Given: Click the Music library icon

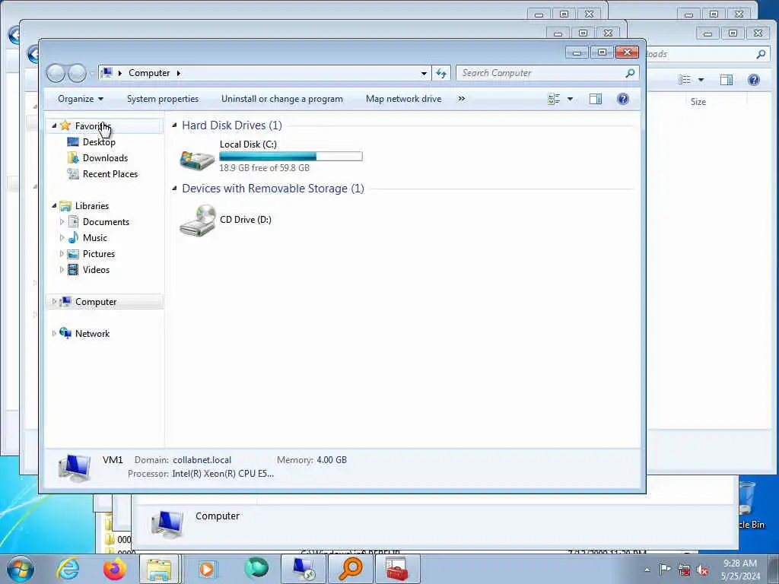Looking at the screenshot, I should click(73, 237).
